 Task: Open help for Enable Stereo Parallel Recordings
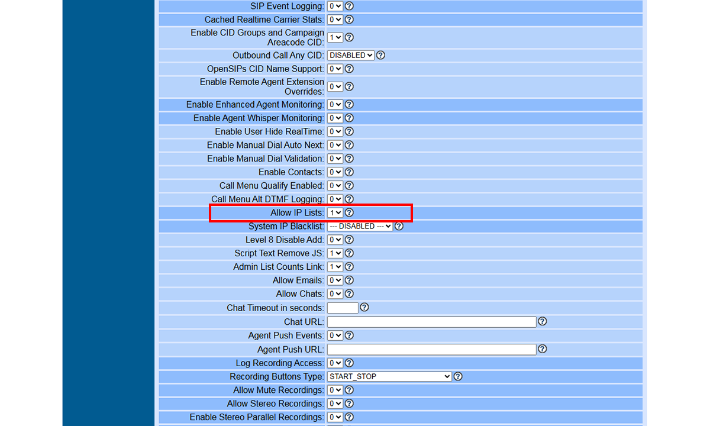pyautogui.click(x=349, y=417)
